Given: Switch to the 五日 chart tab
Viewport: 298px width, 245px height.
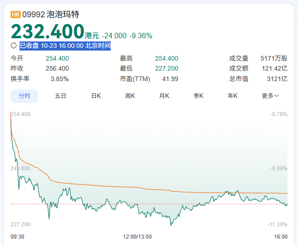Looking at the screenshot, I should [x=61, y=96].
